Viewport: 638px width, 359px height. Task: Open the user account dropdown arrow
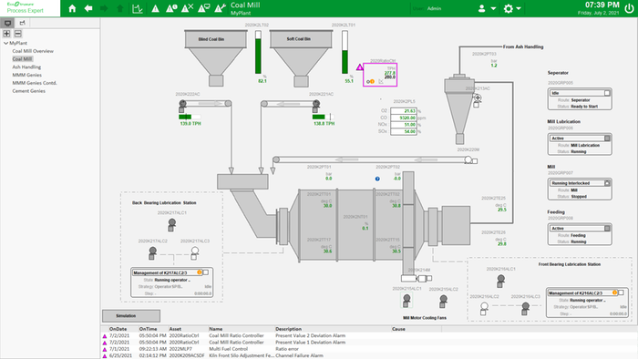point(493,8)
